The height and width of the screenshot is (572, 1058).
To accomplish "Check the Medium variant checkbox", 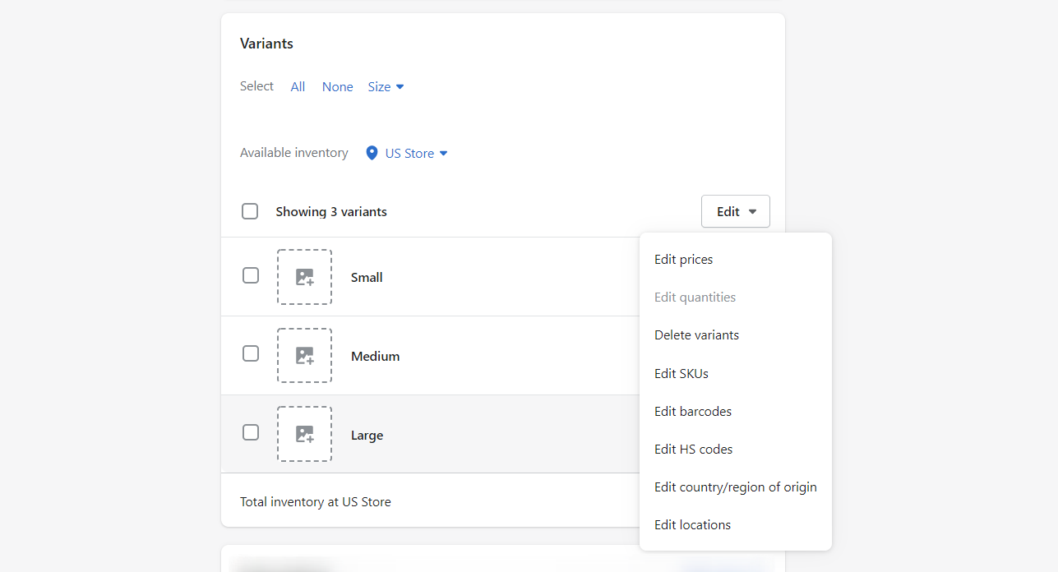I will [x=250, y=353].
